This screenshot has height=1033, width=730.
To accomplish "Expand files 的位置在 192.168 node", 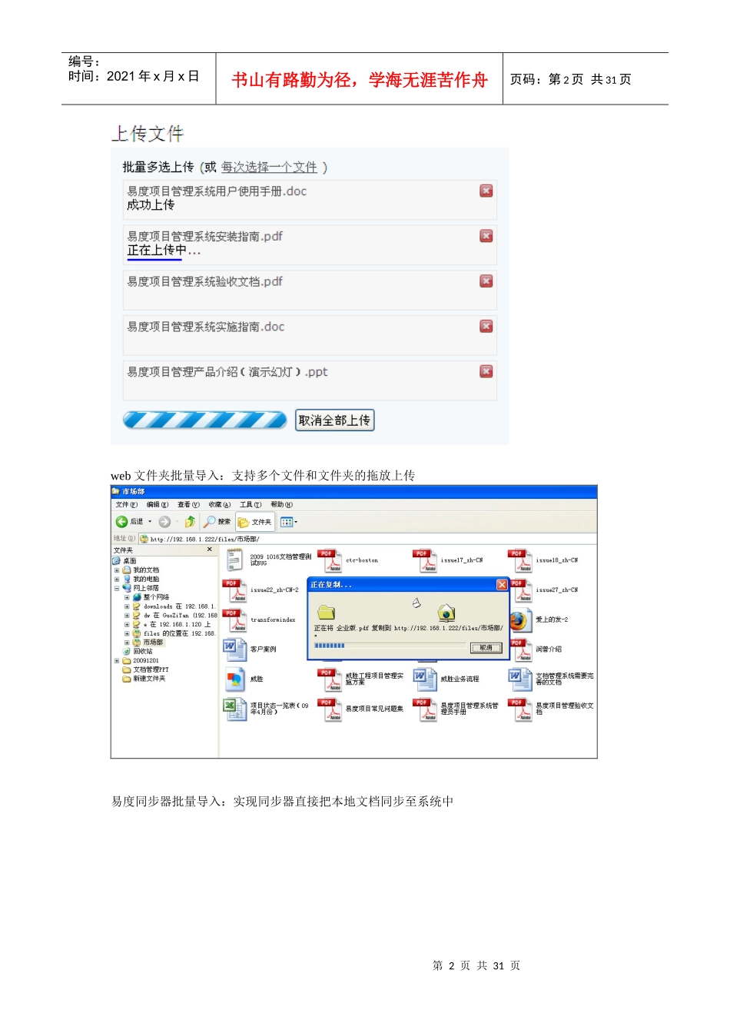I will coord(127,633).
